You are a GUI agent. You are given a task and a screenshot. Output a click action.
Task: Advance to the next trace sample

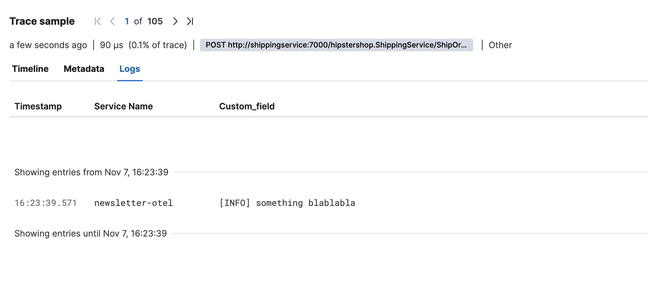tap(175, 21)
